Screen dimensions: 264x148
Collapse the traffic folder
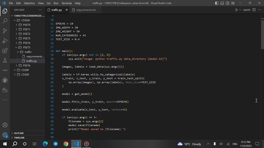click(x=28, y=52)
